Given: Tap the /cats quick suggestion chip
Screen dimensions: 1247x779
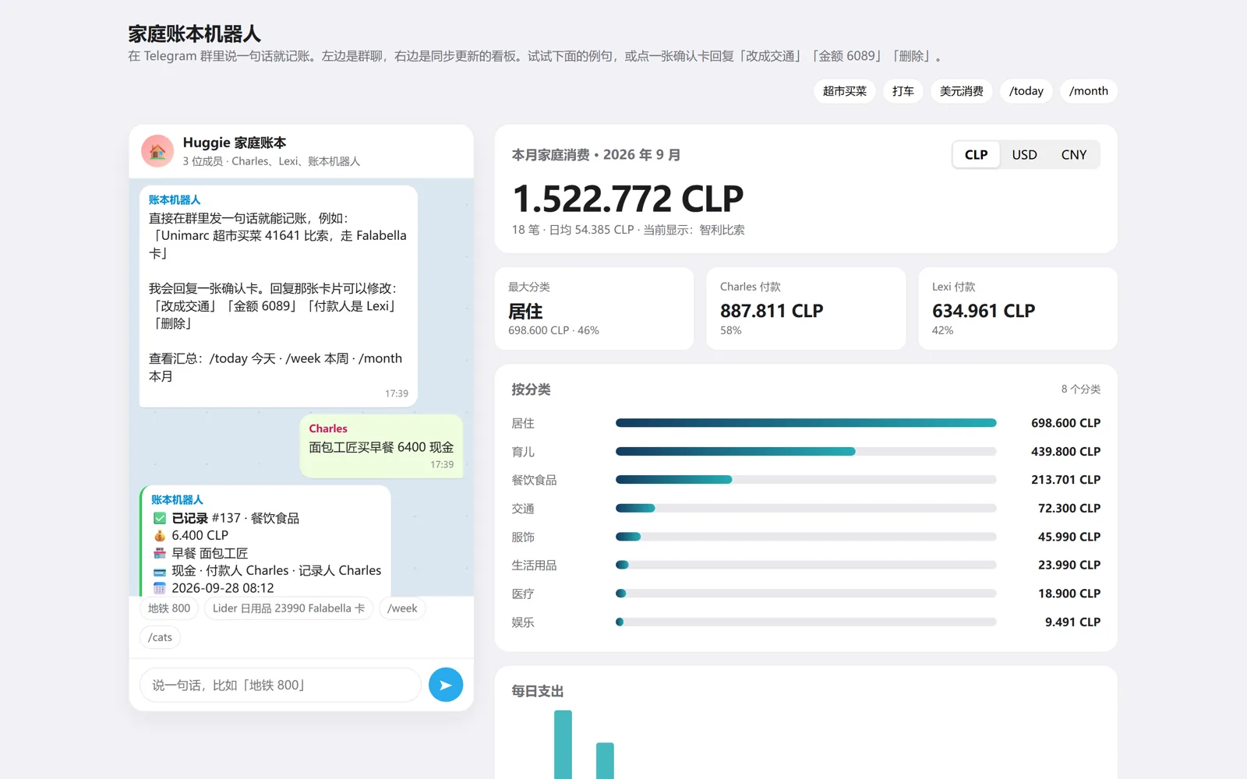Looking at the screenshot, I should [161, 637].
